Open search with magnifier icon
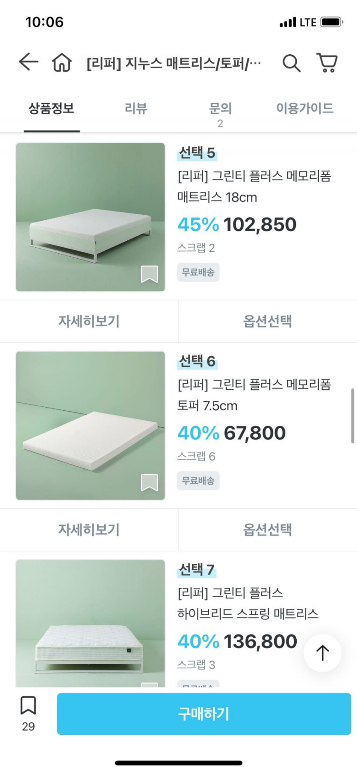Viewport: 357px width, 773px height. click(x=291, y=63)
